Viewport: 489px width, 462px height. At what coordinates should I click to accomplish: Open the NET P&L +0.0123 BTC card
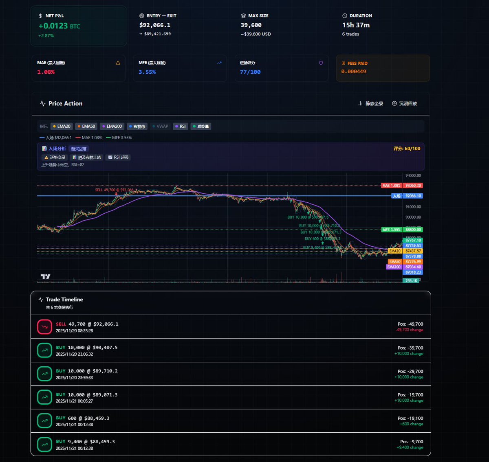(x=79, y=26)
